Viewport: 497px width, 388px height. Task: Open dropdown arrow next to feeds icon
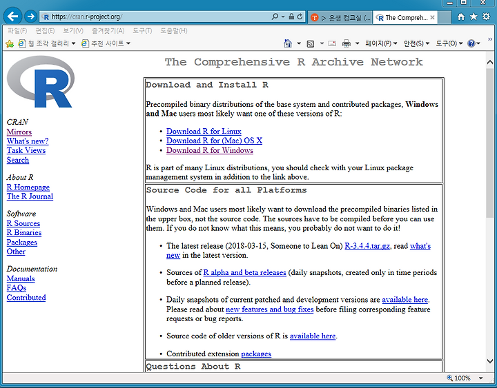click(x=322, y=43)
